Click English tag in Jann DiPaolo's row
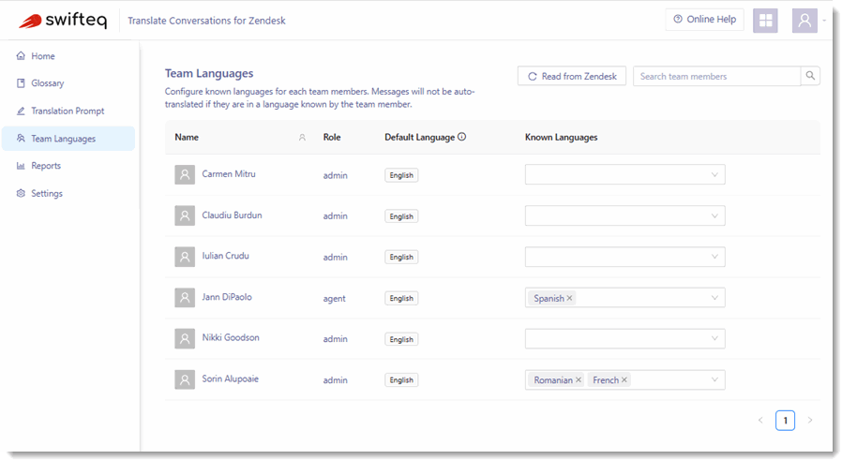The width and height of the screenshot is (842, 460). (401, 298)
